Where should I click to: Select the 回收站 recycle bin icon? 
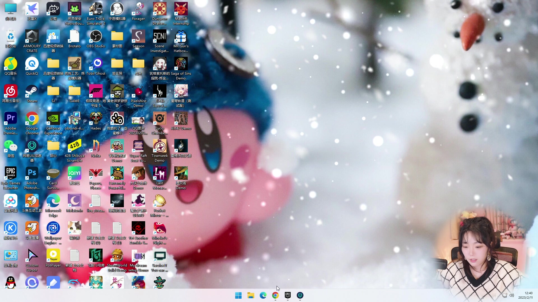click(11, 39)
